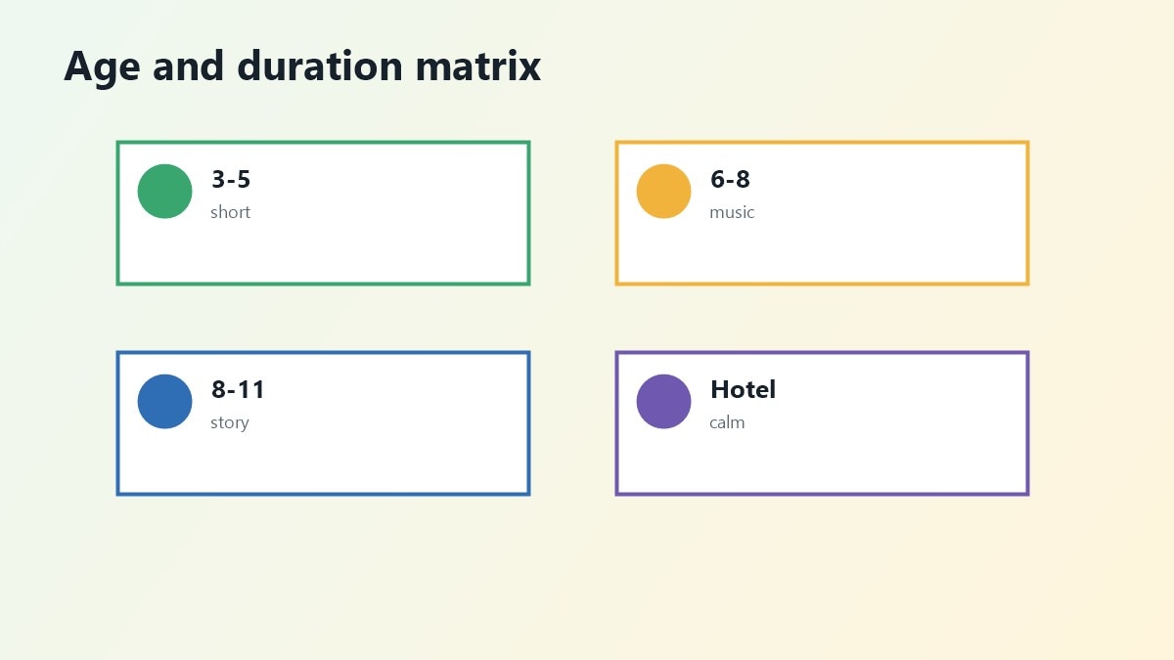Click the green circle in the 3-5 card
The width and height of the screenshot is (1174, 660).
(164, 191)
